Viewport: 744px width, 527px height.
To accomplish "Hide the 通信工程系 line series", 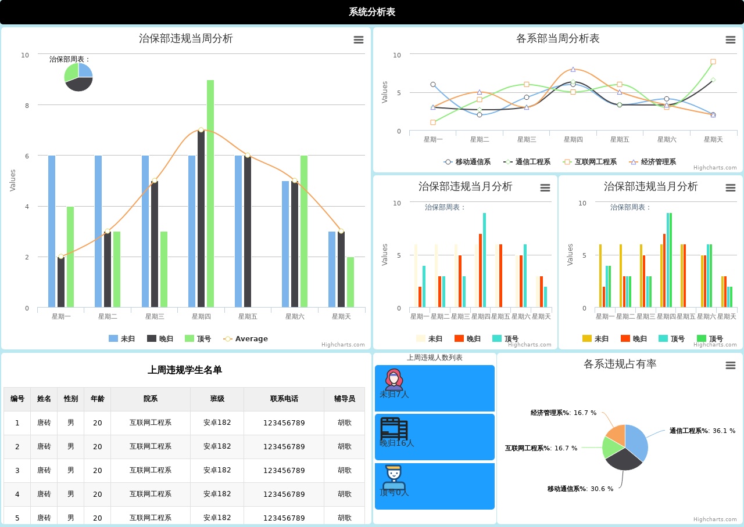I will pos(527,162).
